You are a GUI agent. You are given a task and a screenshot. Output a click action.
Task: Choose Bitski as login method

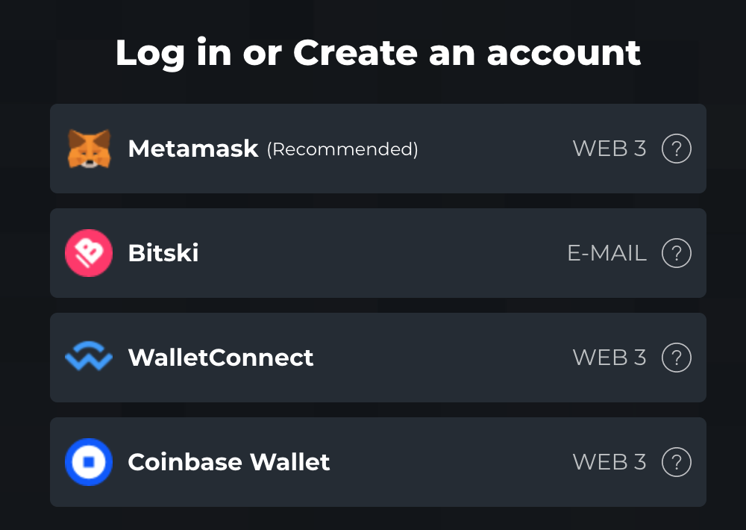pyautogui.click(x=373, y=252)
